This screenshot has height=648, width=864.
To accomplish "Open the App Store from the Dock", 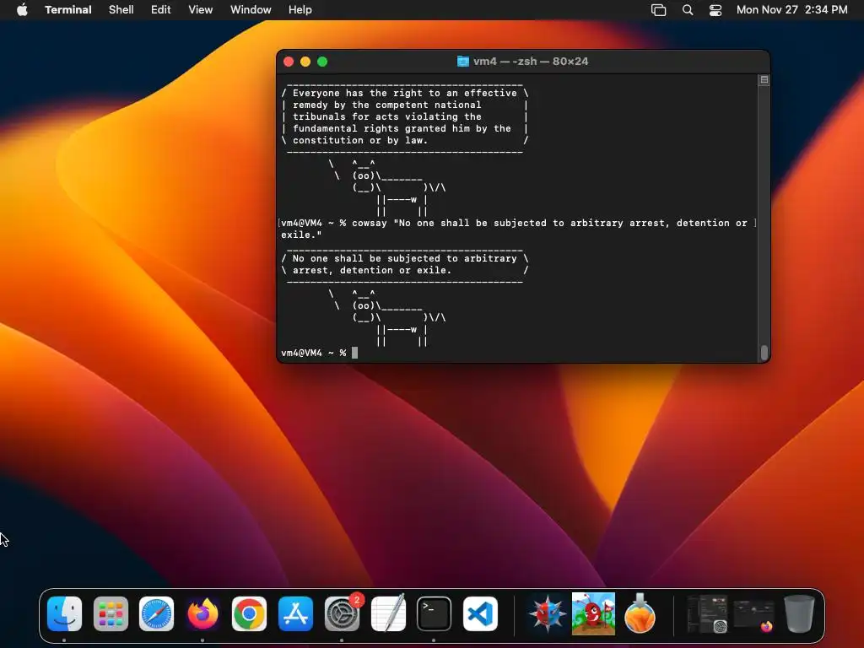I will coord(295,613).
